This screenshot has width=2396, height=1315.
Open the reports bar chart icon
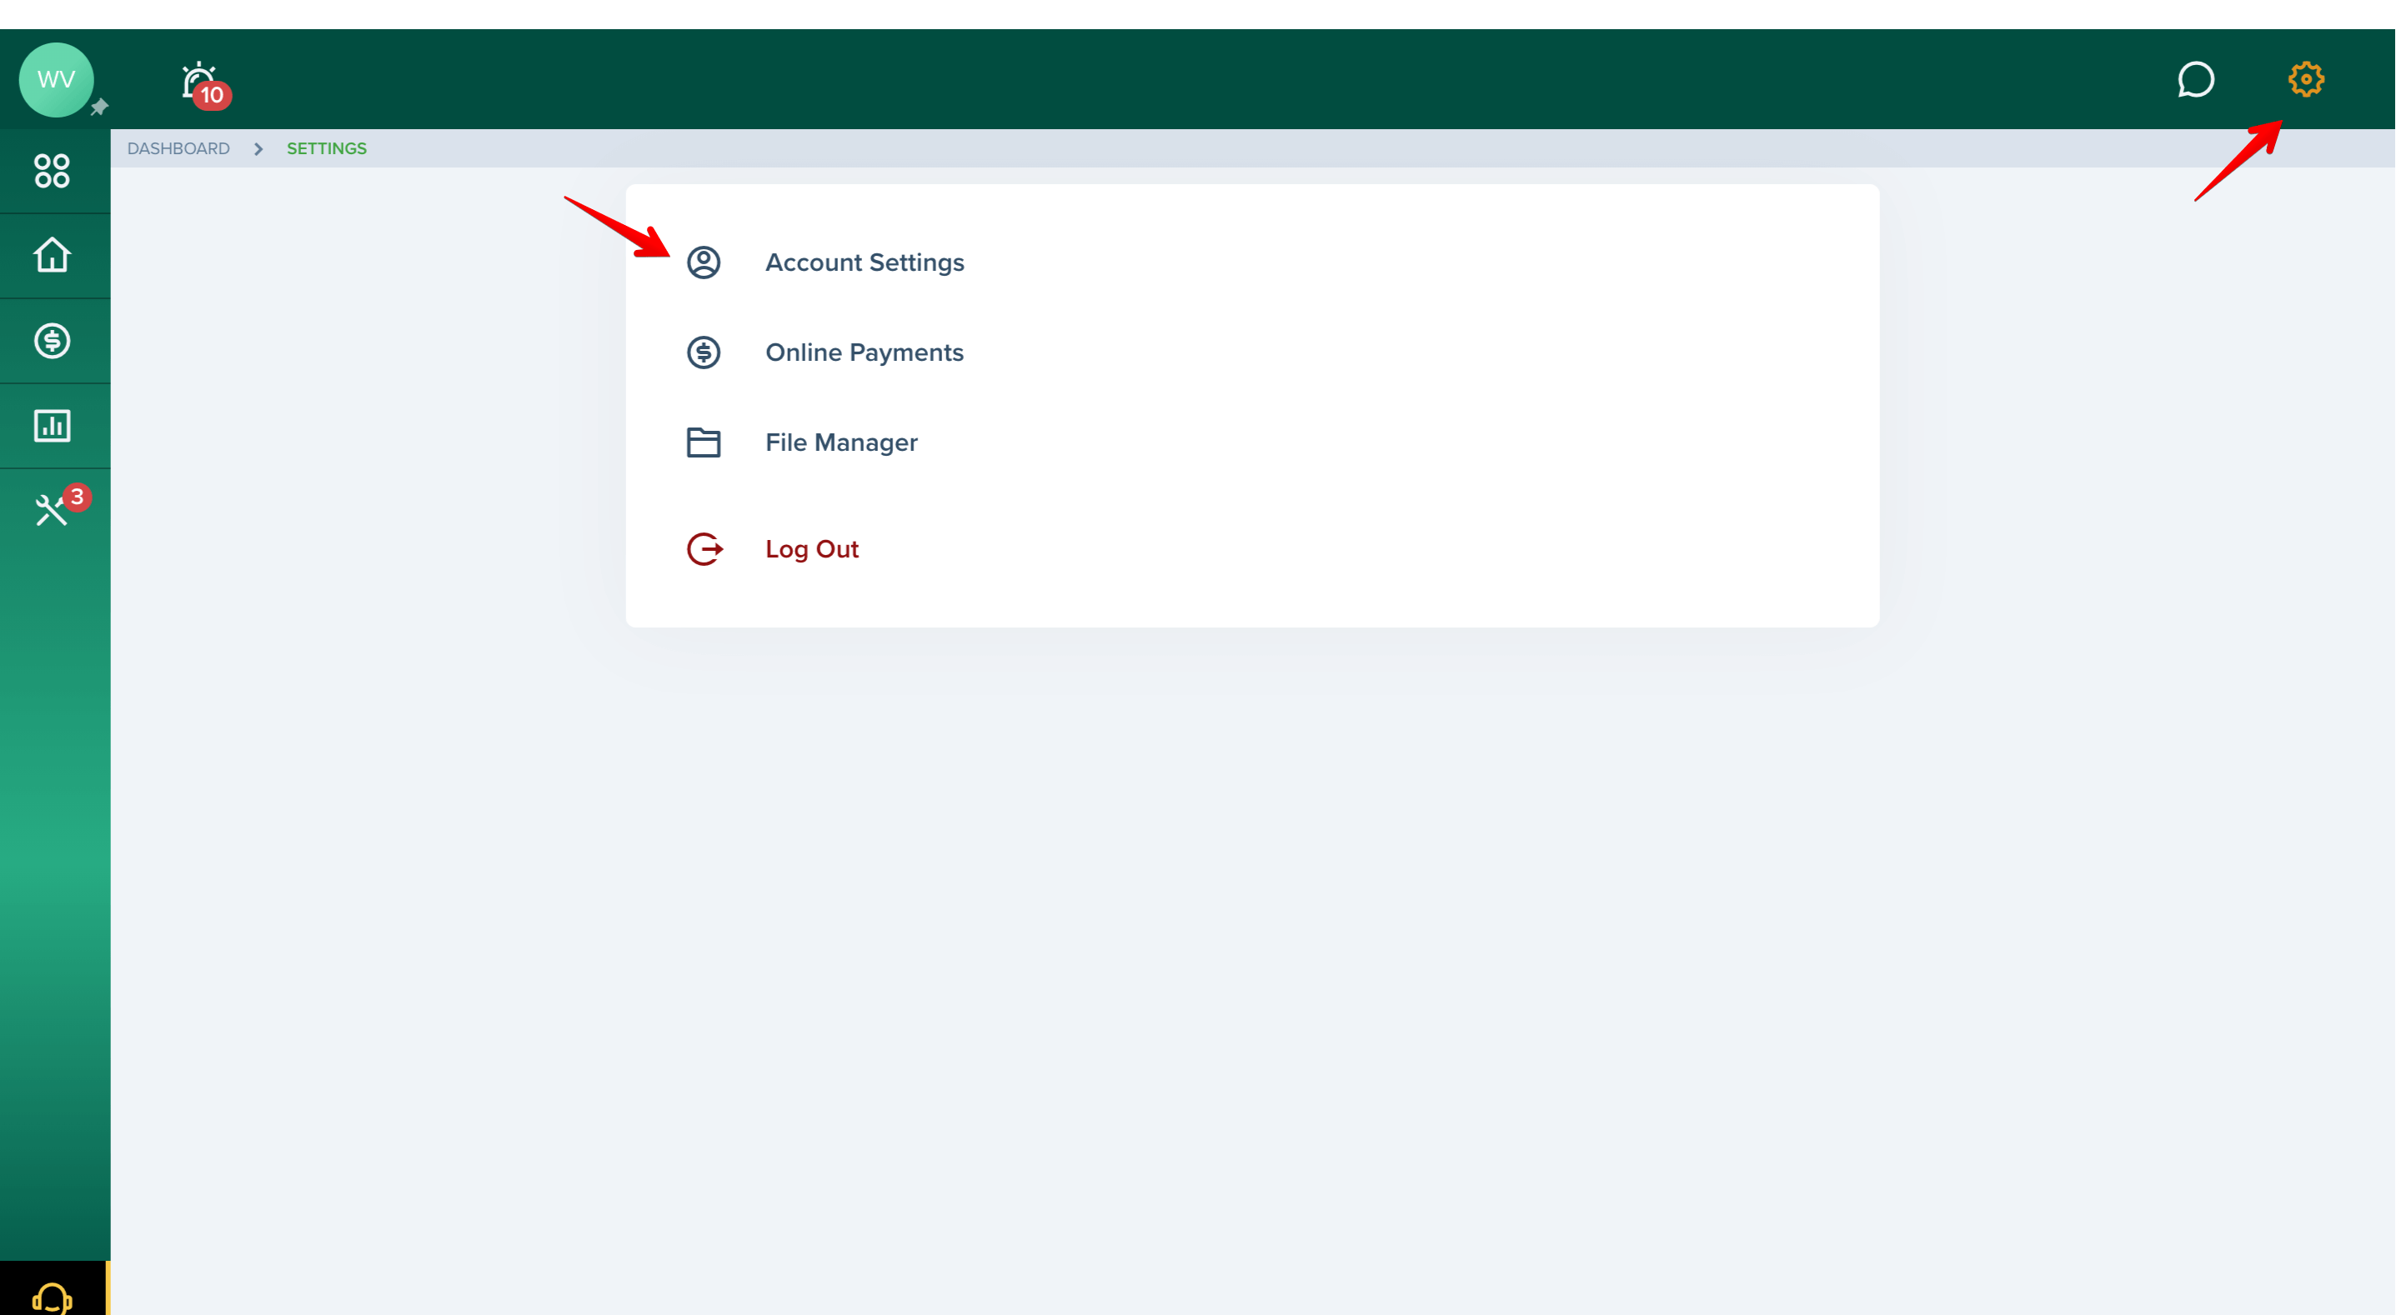point(52,425)
